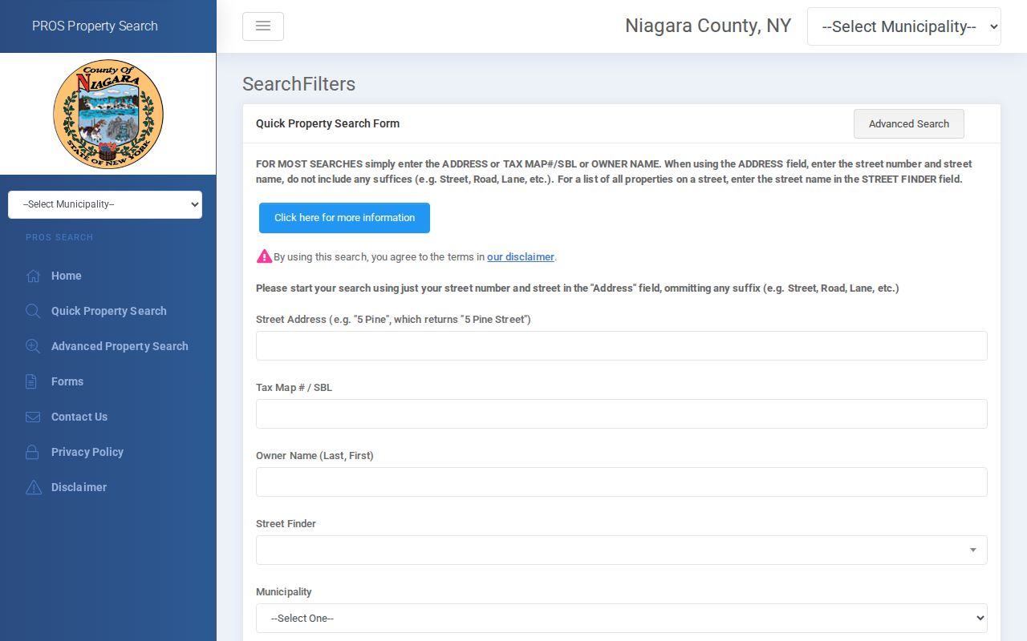
Task: Click the pink warning icon beside disclaimer text
Action: click(x=264, y=256)
